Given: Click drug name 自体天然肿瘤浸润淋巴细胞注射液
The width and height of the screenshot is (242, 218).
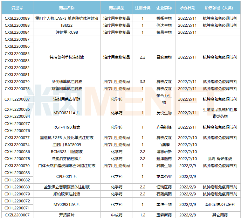Looking at the screenshot, I should [x=67, y=166].
